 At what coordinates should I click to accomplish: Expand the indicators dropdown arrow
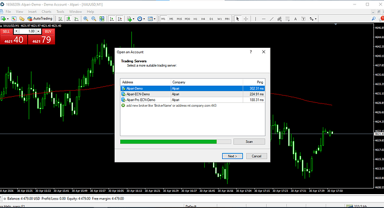tap(134, 19)
